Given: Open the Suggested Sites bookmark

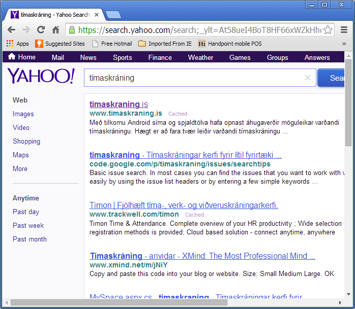Looking at the screenshot, I should click(60, 44).
